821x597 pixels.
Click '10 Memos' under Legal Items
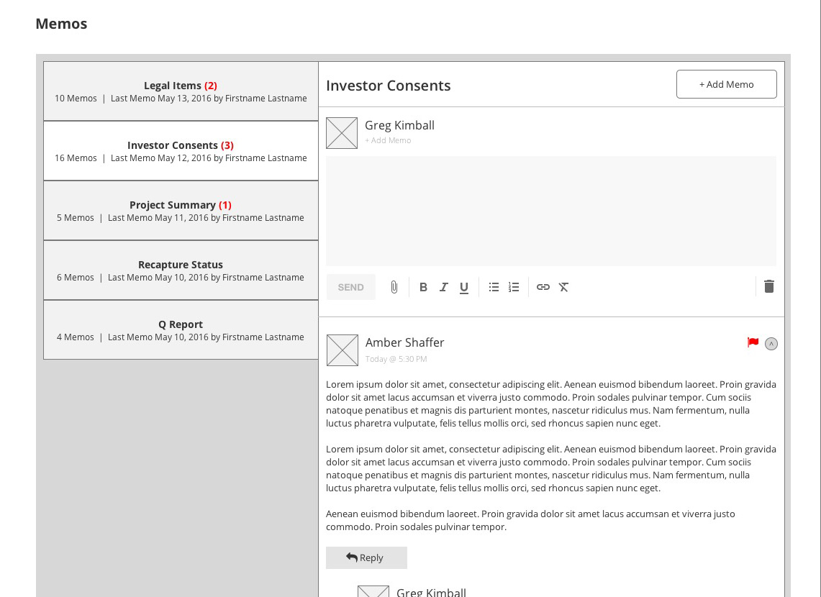pos(76,99)
